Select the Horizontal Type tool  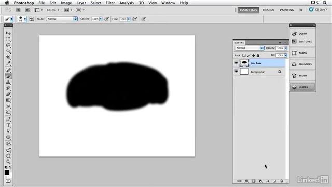8,125
